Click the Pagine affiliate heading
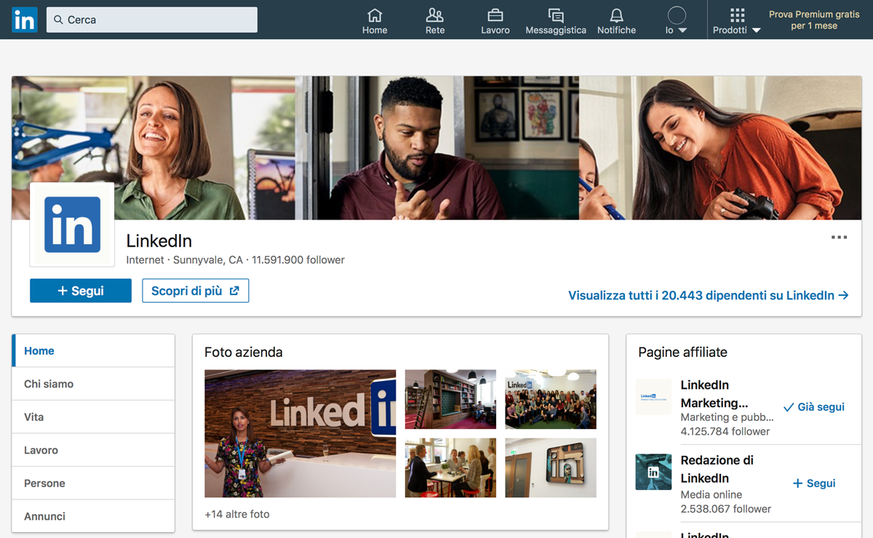This screenshot has width=873, height=538. pyautogui.click(x=683, y=352)
